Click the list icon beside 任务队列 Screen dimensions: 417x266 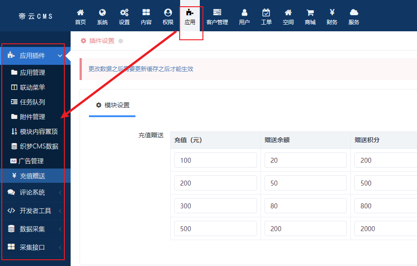point(14,101)
